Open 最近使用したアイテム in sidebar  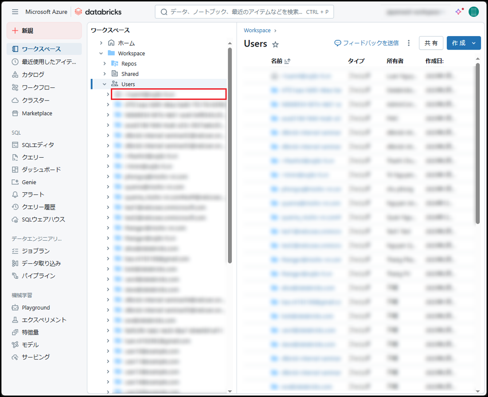pyautogui.click(x=44, y=62)
